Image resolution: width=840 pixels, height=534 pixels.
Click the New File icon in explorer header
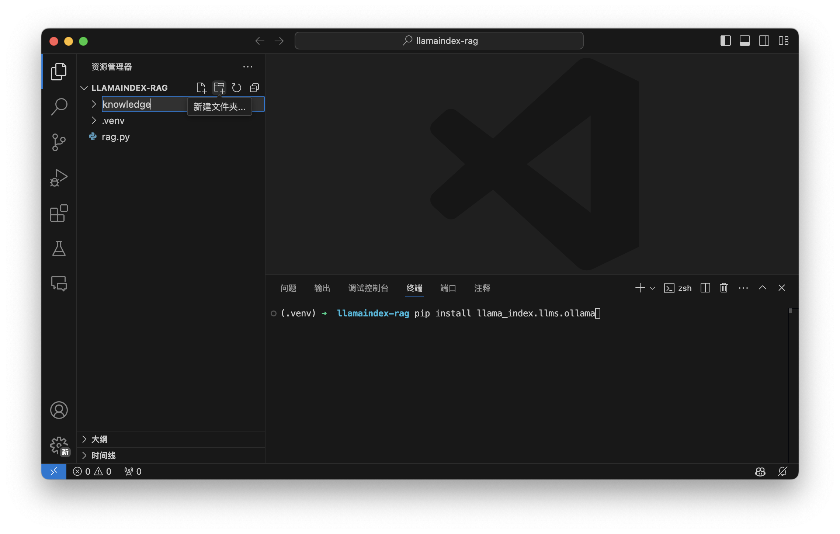(x=201, y=88)
